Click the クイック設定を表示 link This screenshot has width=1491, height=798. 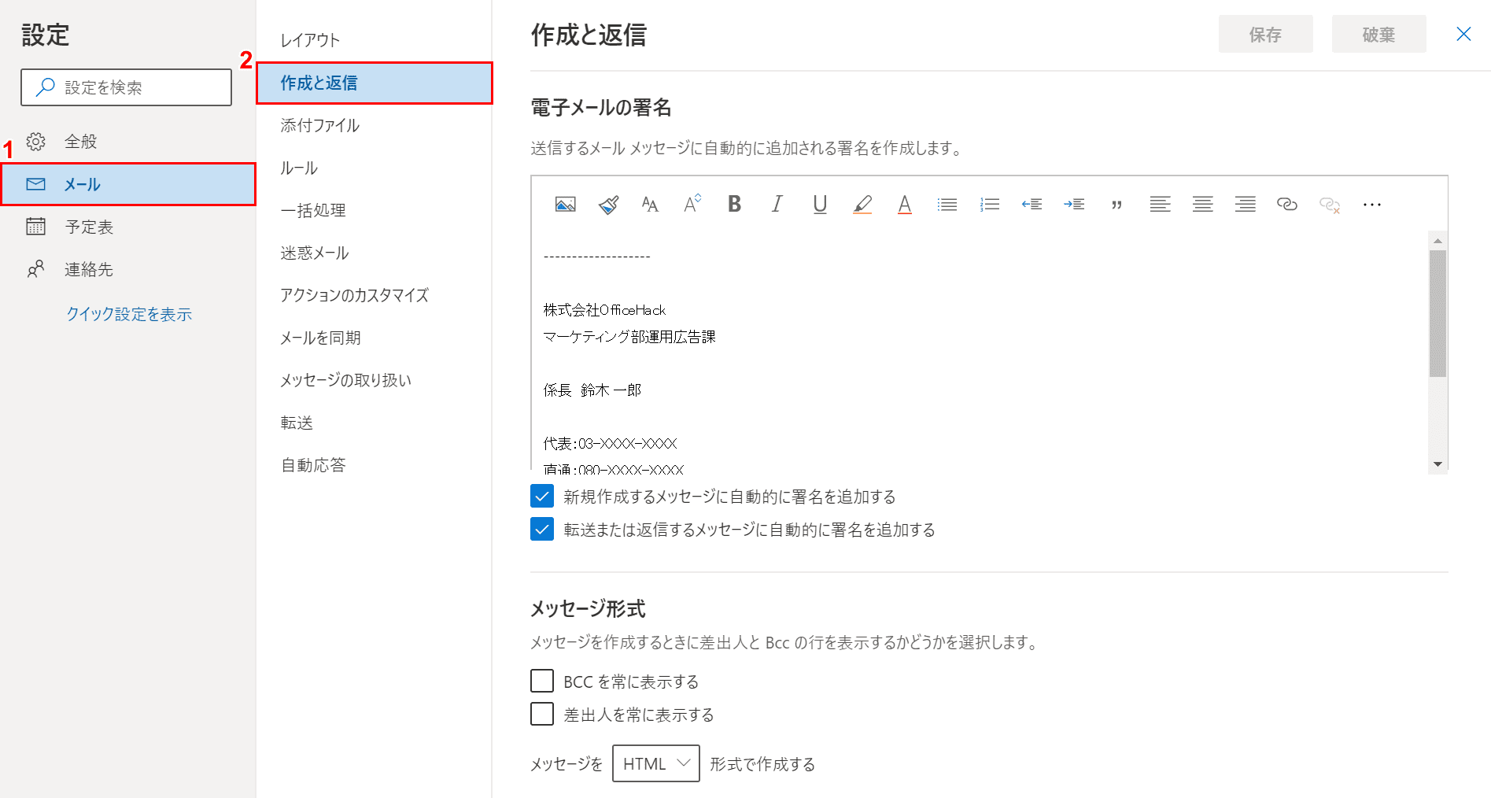click(x=129, y=314)
